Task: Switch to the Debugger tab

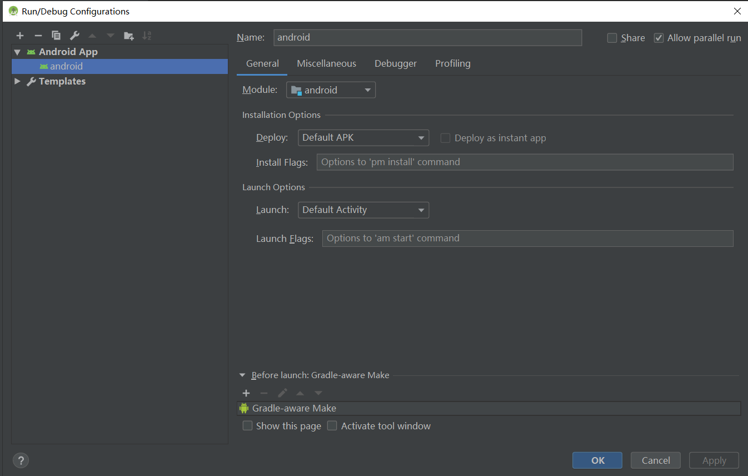Action: coord(395,63)
